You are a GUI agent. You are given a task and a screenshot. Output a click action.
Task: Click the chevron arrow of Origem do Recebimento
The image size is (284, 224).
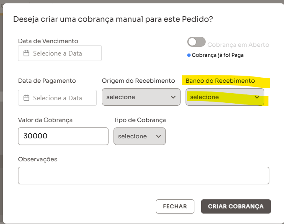click(x=173, y=97)
